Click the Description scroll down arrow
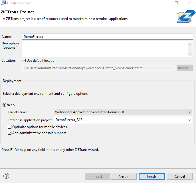The image size is (196, 183). (x=190, y=54)
